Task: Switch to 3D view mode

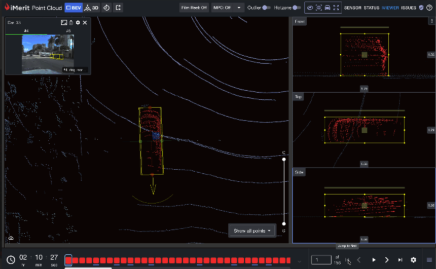Action: click(92, 8)
